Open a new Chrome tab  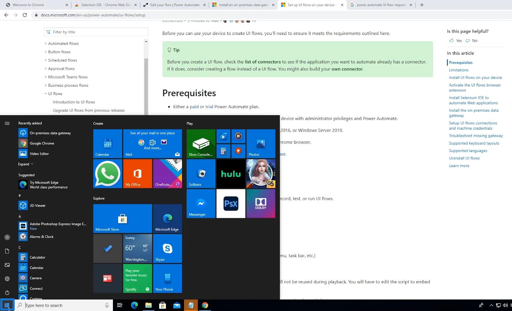pyautogui.click(x=422, y=5)
